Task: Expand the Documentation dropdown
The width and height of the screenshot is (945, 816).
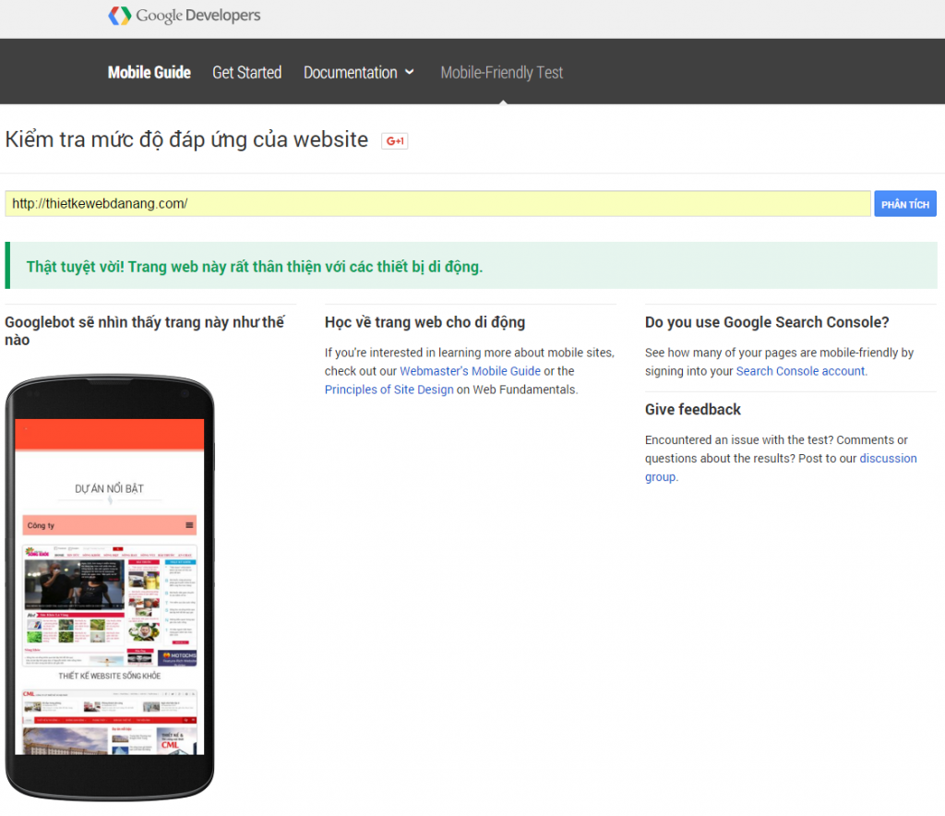Action: pyautogui.click(x=359, y=72)
